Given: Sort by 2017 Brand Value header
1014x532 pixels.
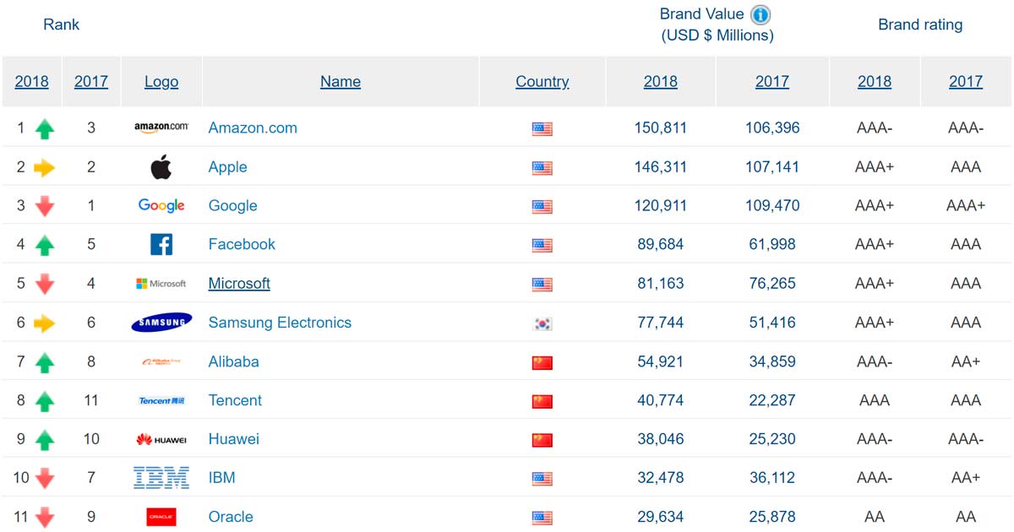Looking at the screenshot, I should click(772, 82).
